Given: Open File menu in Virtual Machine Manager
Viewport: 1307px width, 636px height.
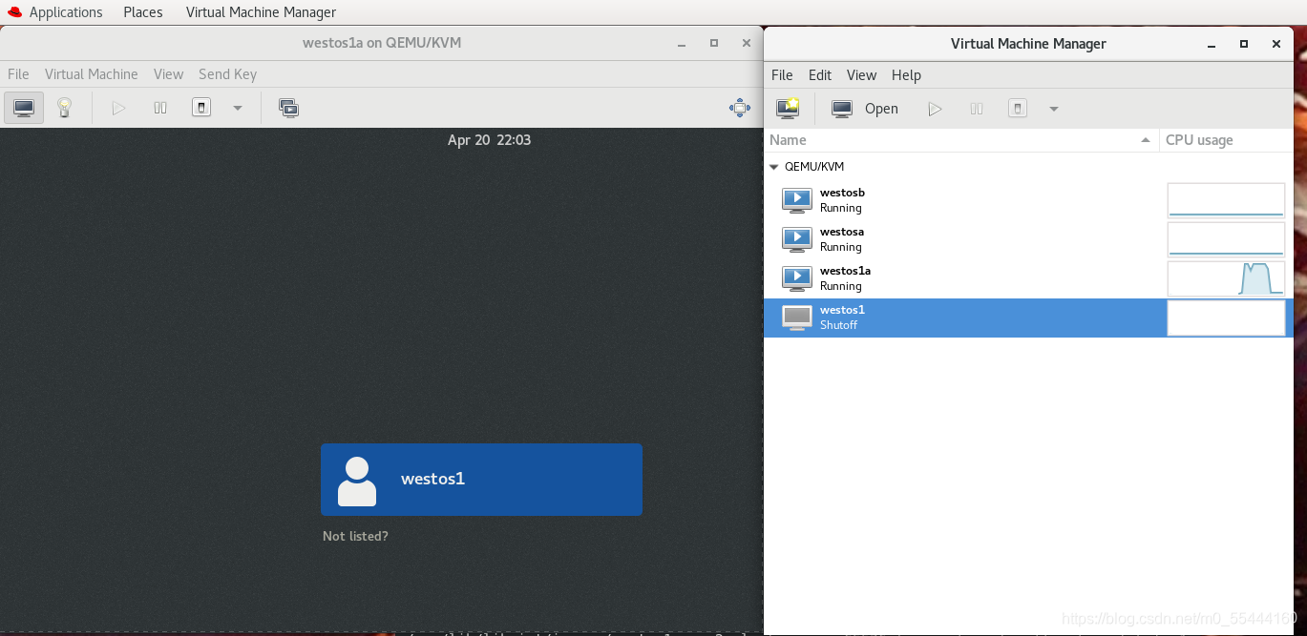Looking at the screenshot, I should pos(782,75).
